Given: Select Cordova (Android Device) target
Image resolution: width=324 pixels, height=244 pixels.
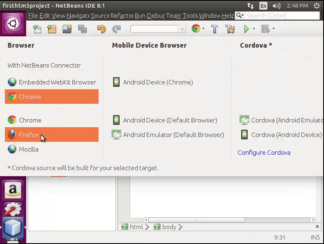Looking at the screenshot, I should [x=281, y=135].
